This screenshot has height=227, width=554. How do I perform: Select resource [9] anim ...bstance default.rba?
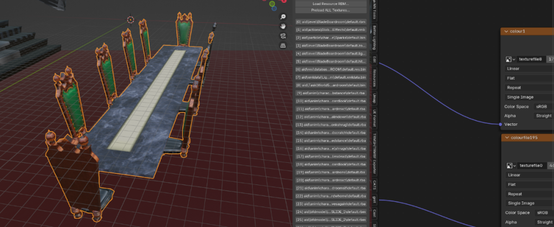[x=331, y=93]
